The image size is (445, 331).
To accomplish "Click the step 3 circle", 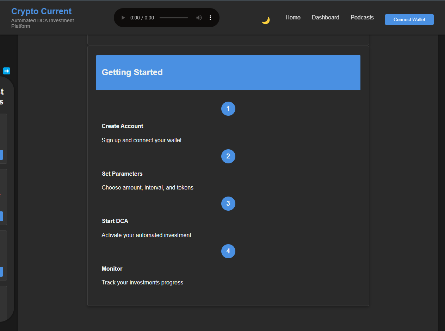I will [228, 204].
